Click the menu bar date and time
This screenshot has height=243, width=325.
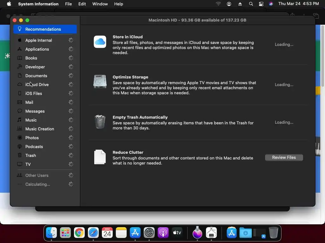point(298,4)
